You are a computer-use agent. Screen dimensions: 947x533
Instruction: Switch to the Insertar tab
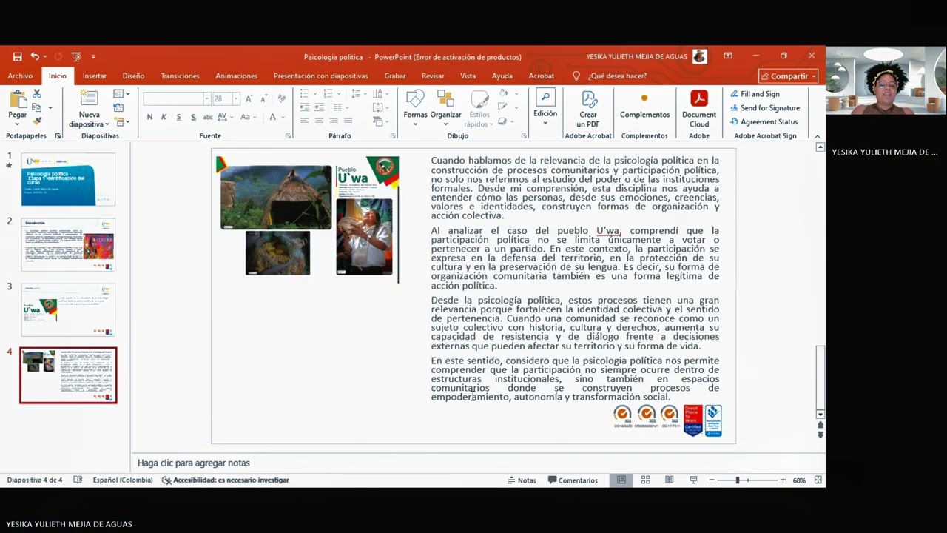[x=94, y=76]
